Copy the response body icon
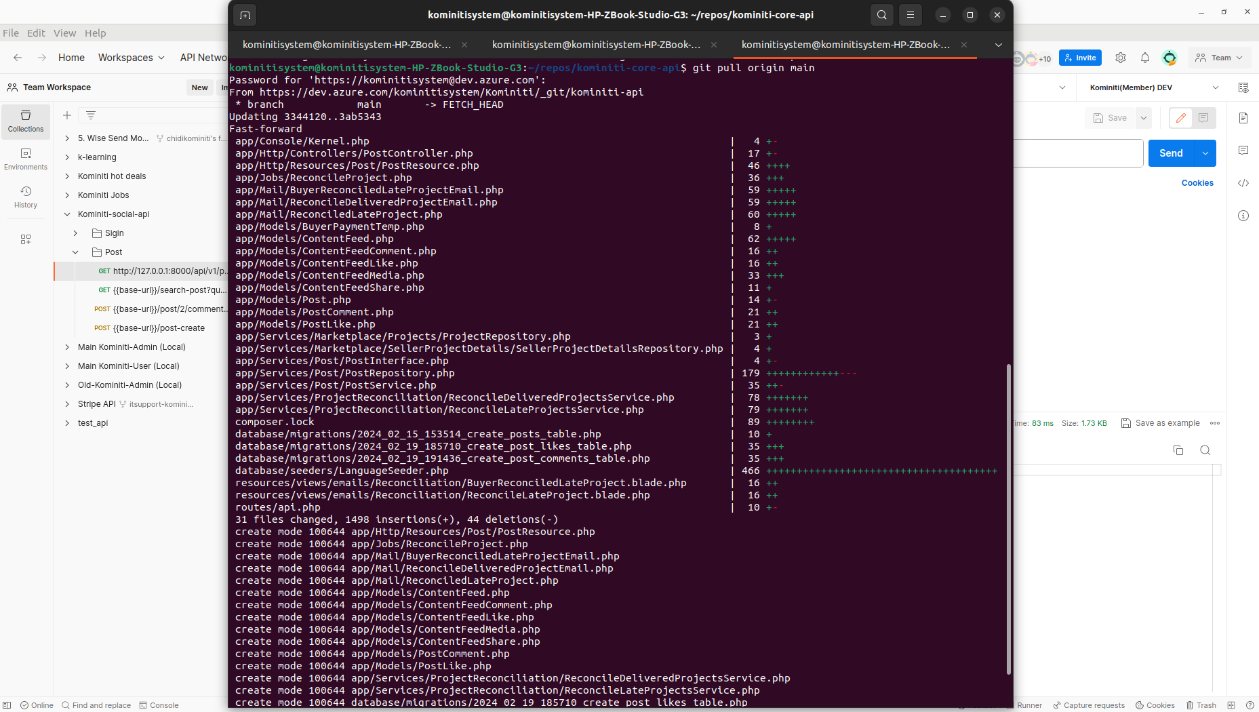This screenshot has width=1259, height=712. coord(1178,450)
